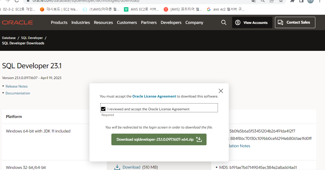This screenshot has width=325, height=170.
Task: Open the Industries menu
Action: tap(81, 22)
